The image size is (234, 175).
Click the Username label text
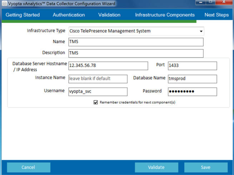tap(54, 91)
